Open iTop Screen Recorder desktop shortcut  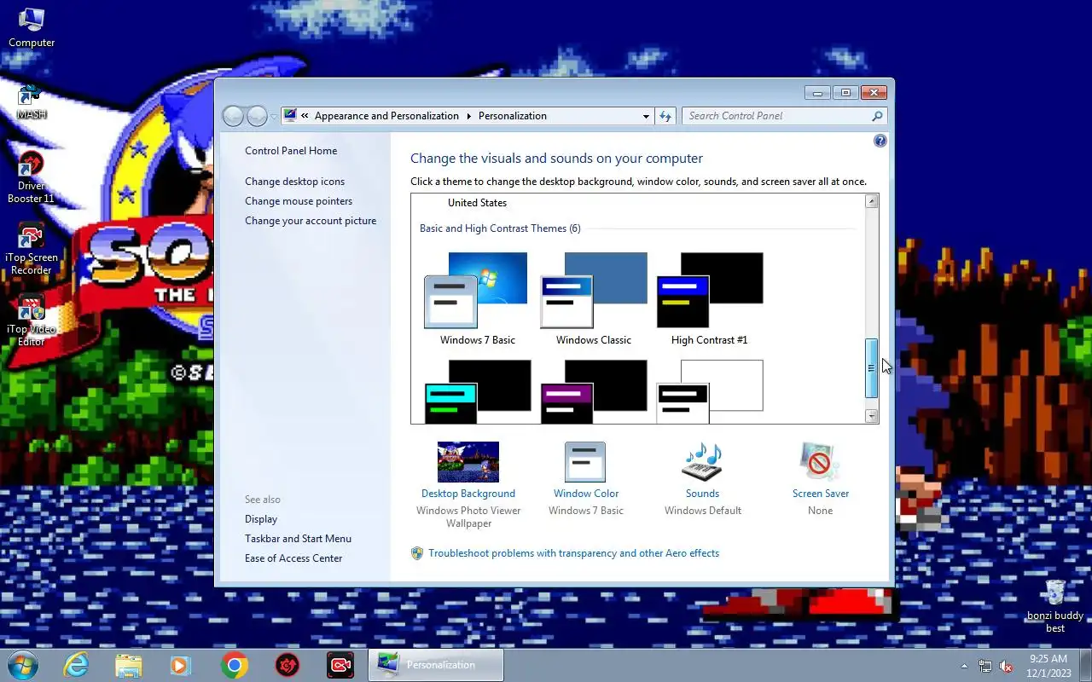pos(32,248)
